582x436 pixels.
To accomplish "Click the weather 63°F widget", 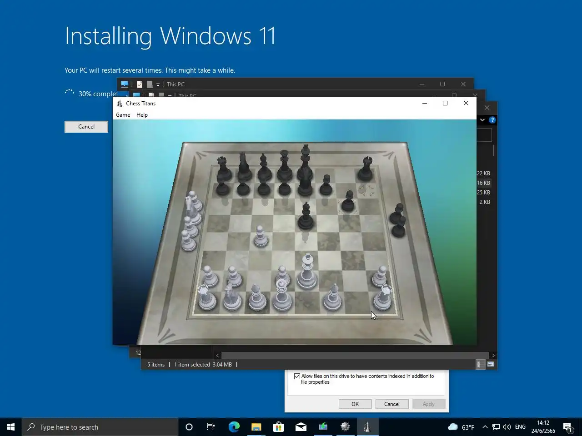I will 461,427.
